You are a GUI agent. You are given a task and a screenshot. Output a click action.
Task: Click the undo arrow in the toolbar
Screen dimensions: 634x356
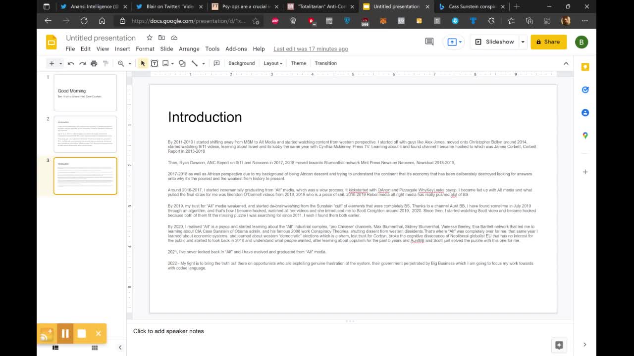[x=71, y=63]
